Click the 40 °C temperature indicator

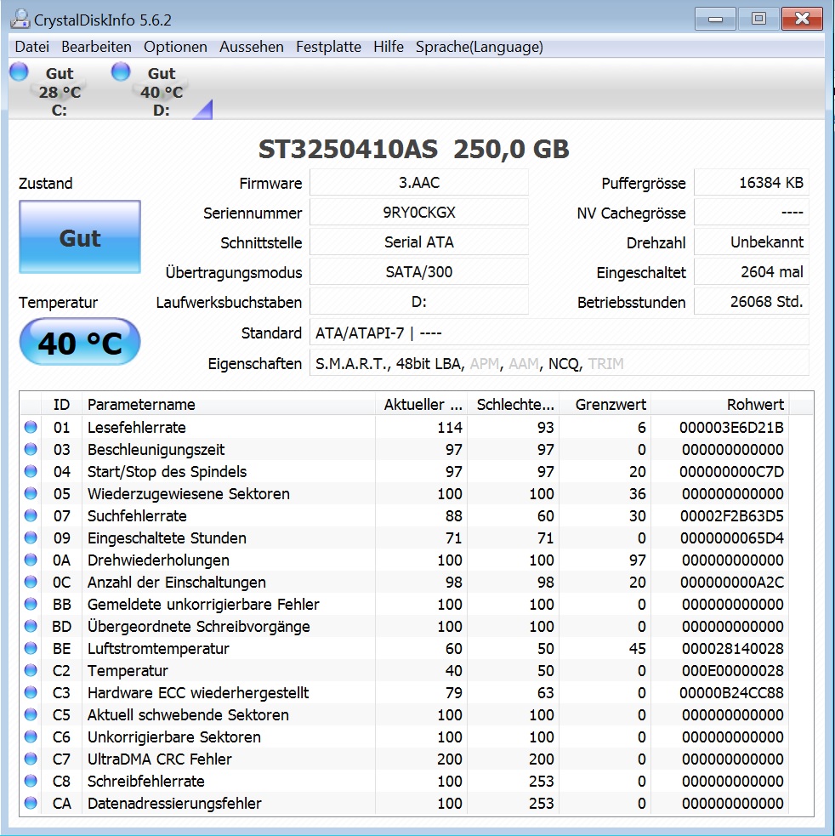[80, 342]
